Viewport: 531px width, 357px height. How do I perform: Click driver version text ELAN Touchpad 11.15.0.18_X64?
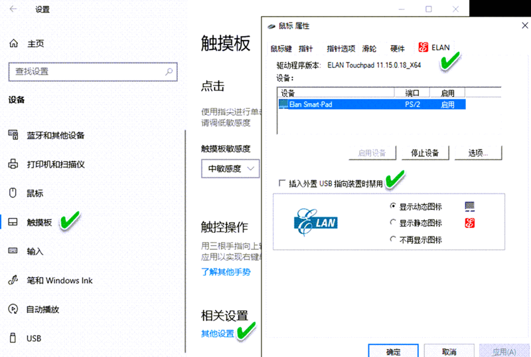pyautogui.click(x=374, y=65)
